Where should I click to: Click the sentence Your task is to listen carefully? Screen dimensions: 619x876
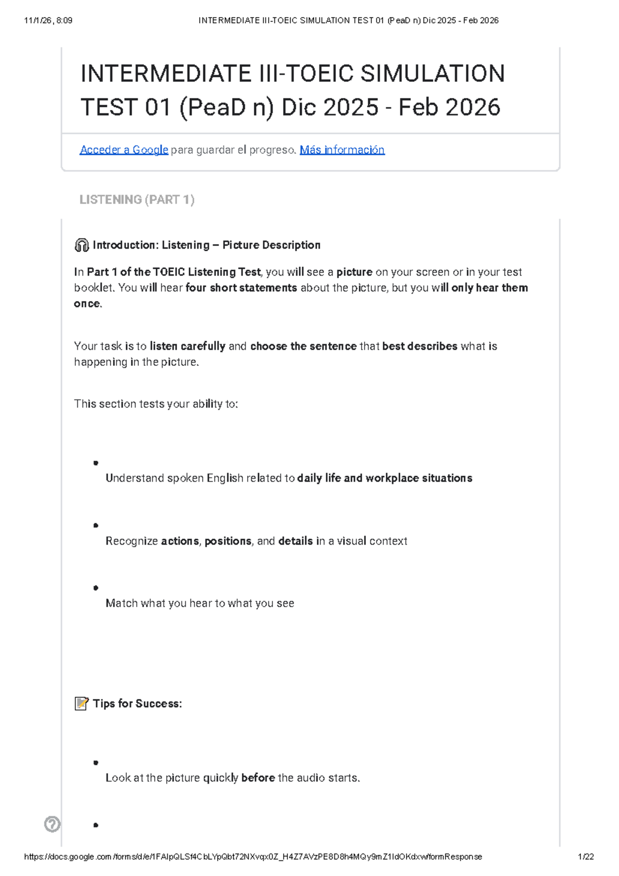(x=285, y=354)
